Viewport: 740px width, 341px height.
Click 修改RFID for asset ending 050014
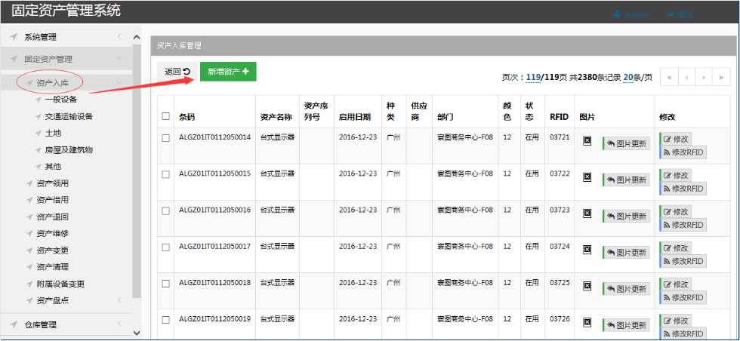pyautogui.click(x=683, y=152)
